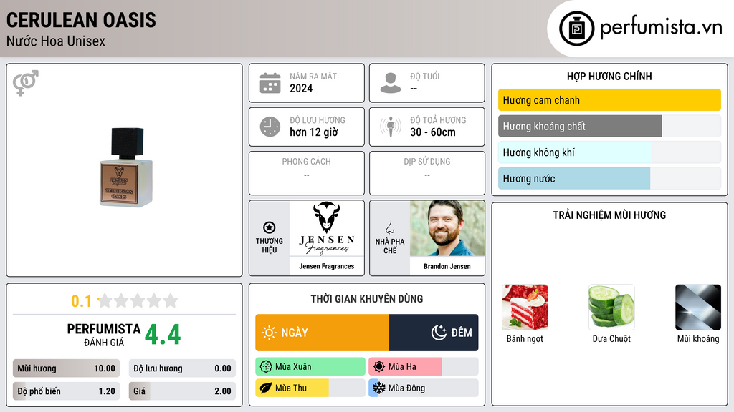Viewport: 734px width, 412px height.
Task: Click the Hương nước accord bar
Action: [609, 178]
